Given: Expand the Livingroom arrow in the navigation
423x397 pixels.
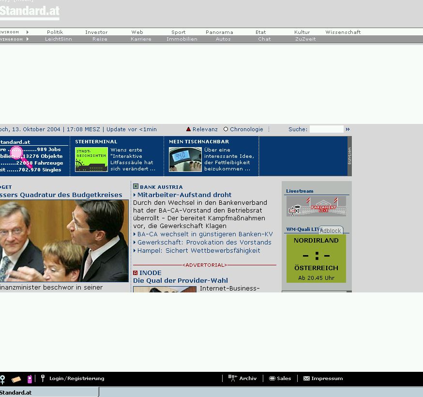Looking at the screenshot, I should 28,39.
